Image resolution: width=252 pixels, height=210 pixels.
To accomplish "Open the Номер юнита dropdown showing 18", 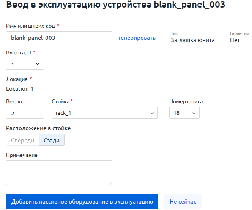I will pos(184,113).
